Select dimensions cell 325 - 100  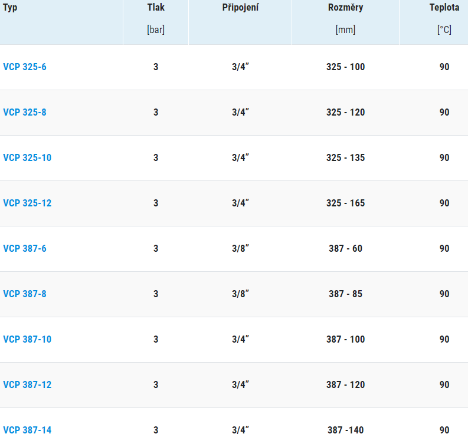point(346,67)
